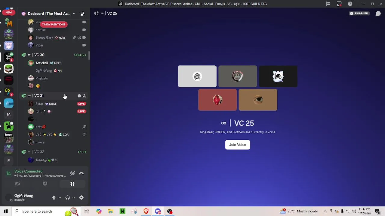Click user 5star in VC 31
The width and height of the screenshot is (385, 216).
point(42,104)
